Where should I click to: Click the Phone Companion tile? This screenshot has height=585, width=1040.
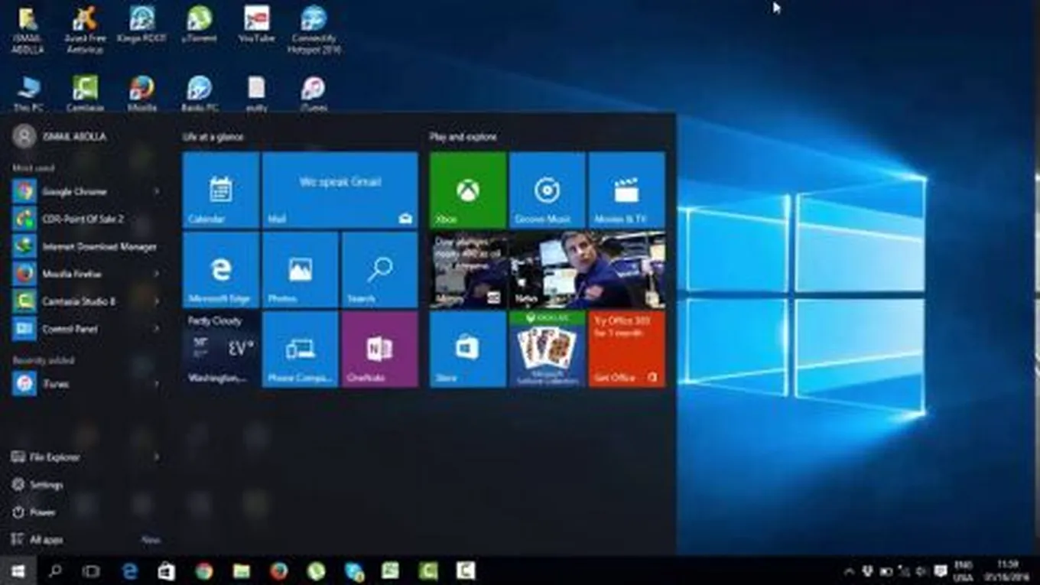coord(300,349)
